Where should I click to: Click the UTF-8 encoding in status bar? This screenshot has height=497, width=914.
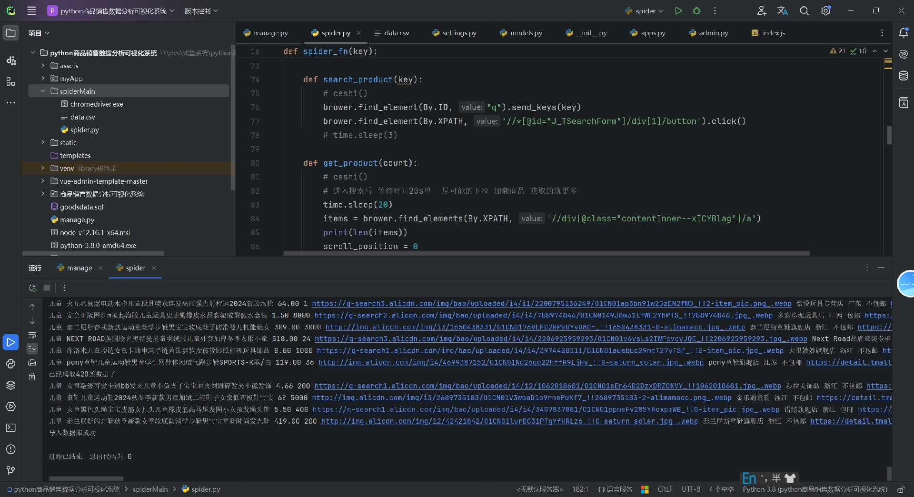point(690,489)
